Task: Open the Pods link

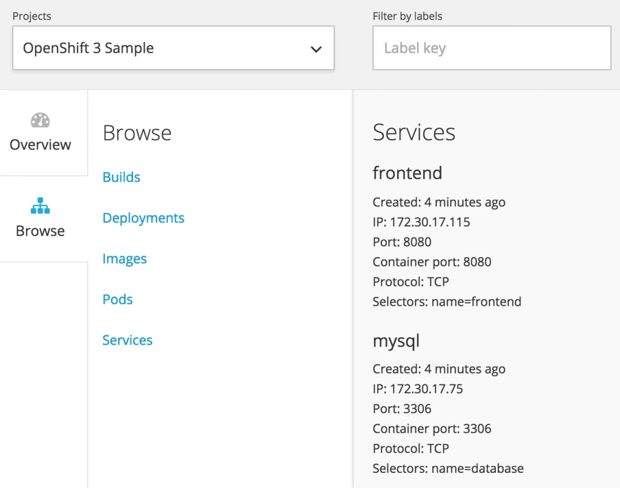Action: pos(117,299)
